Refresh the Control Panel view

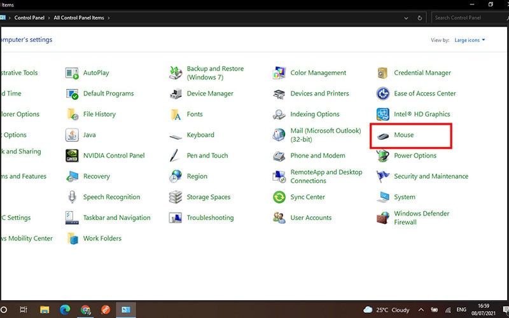click(420, 18)
